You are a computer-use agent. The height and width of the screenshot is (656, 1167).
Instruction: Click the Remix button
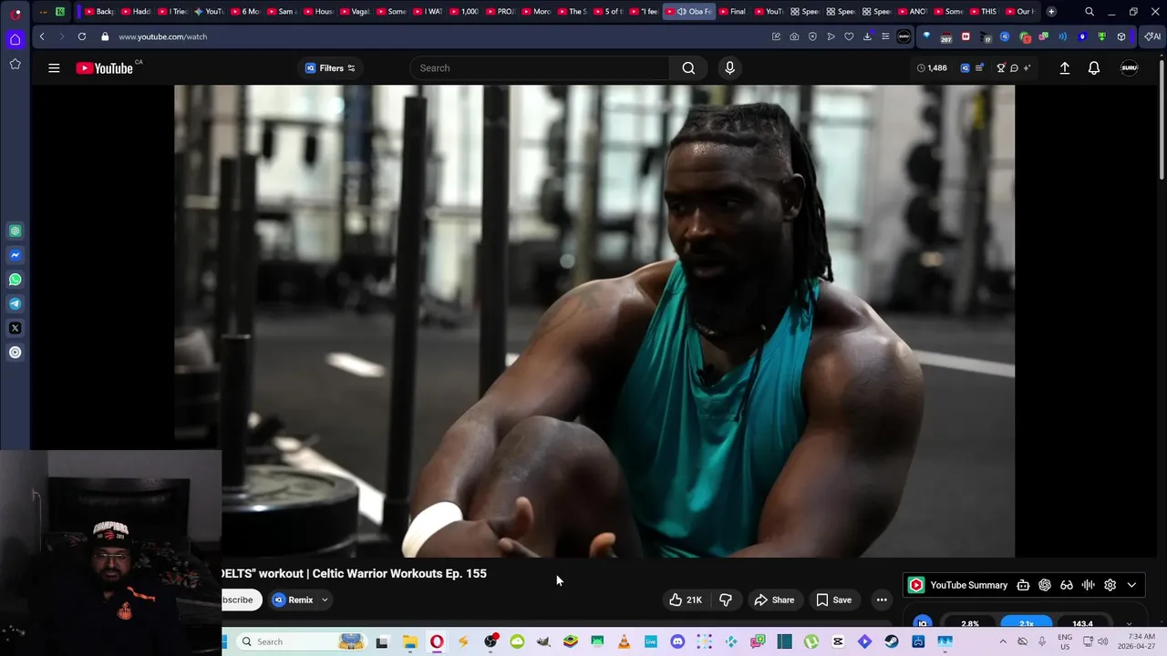point(293,600)
